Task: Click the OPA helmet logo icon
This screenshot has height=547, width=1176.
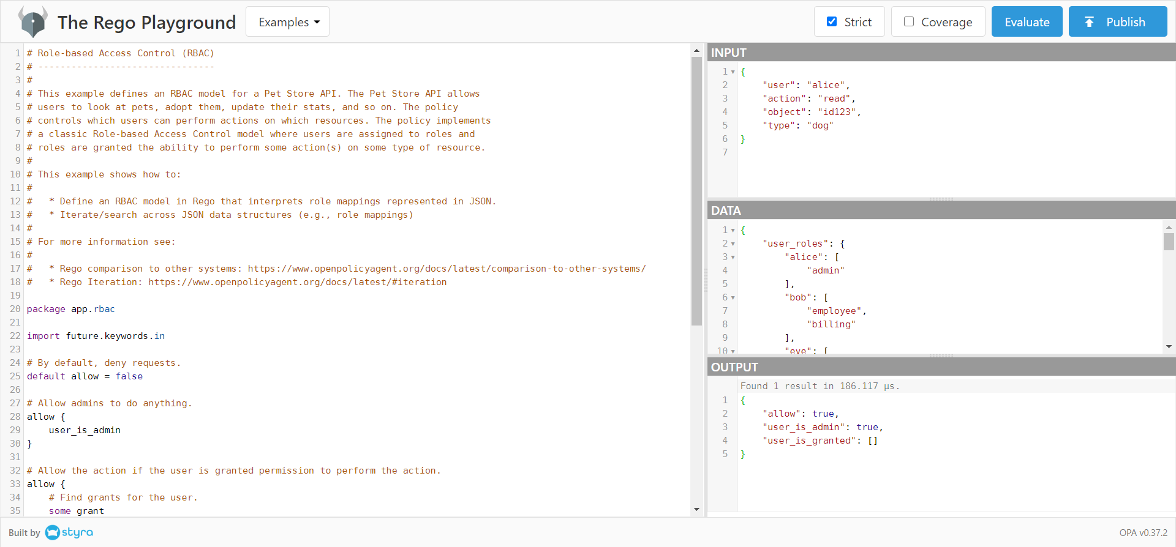Action: pyautogui.click(x=32, y=22)
